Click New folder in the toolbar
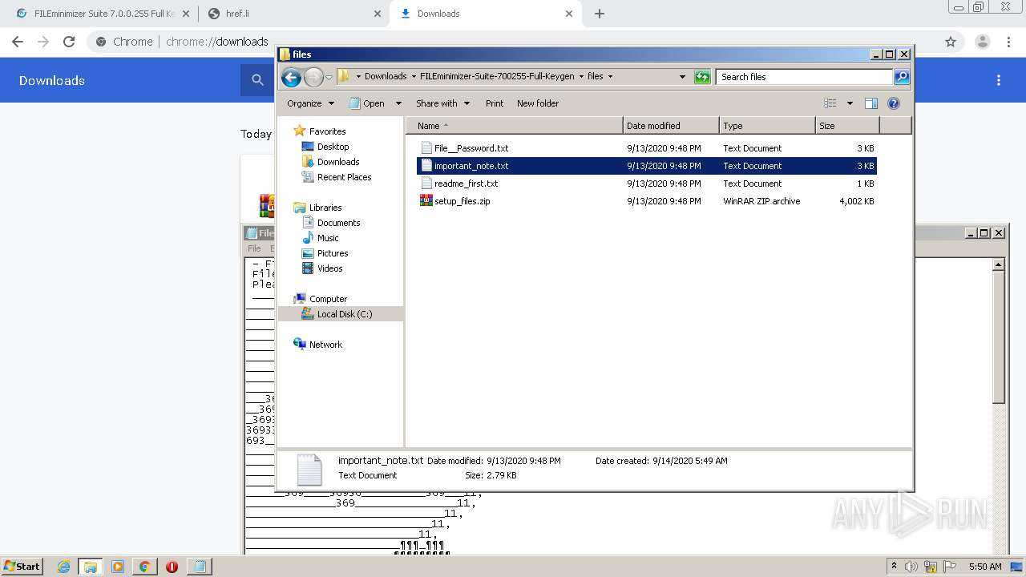Viewport: 1026px width, 577px height. coord(538,103)
